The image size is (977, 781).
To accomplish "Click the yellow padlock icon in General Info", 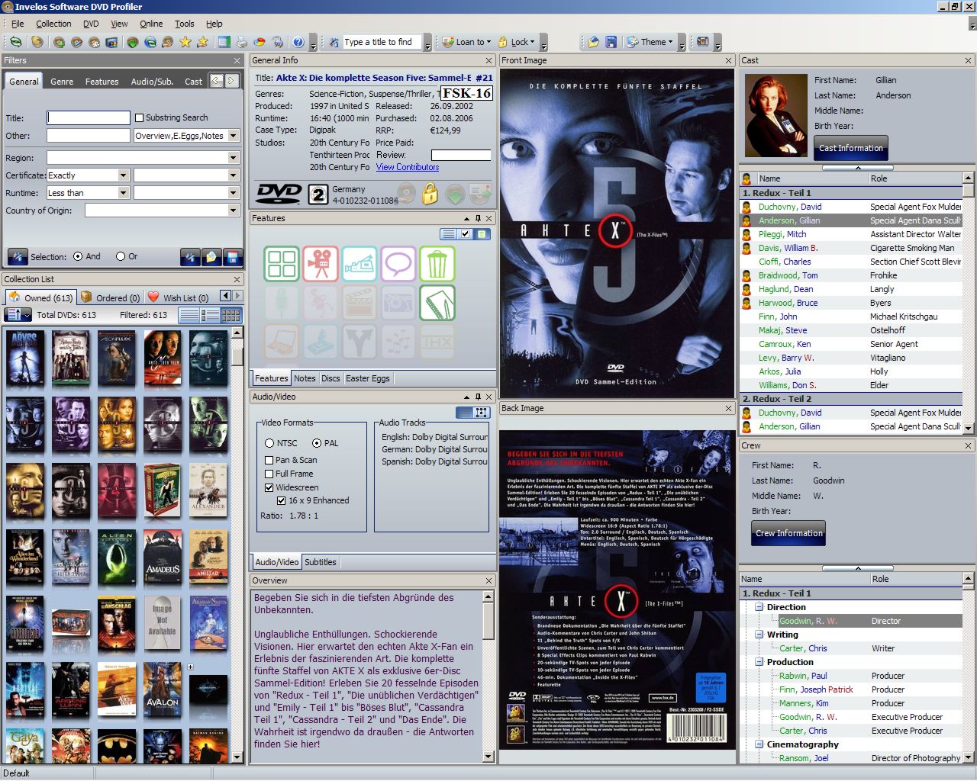I will [x=430, y=194].
